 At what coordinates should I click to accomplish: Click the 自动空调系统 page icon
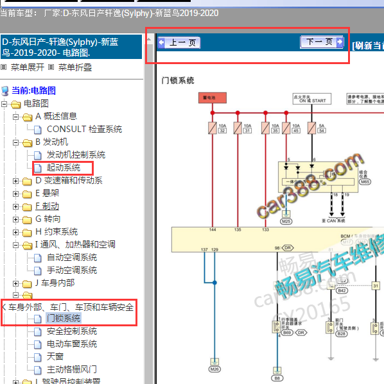38,258
